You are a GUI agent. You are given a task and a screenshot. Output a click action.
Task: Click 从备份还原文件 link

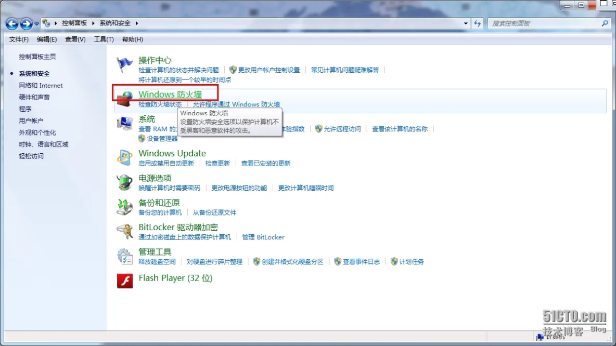point(214,212)
